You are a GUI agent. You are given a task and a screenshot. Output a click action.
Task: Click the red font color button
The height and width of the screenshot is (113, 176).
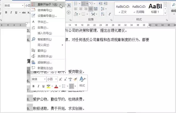(56, 86)
